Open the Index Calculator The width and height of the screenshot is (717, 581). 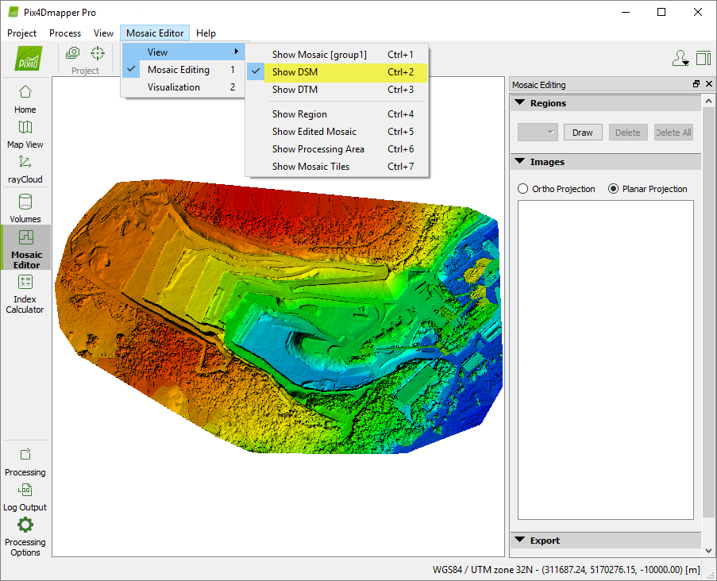click(x=25, y=293)
